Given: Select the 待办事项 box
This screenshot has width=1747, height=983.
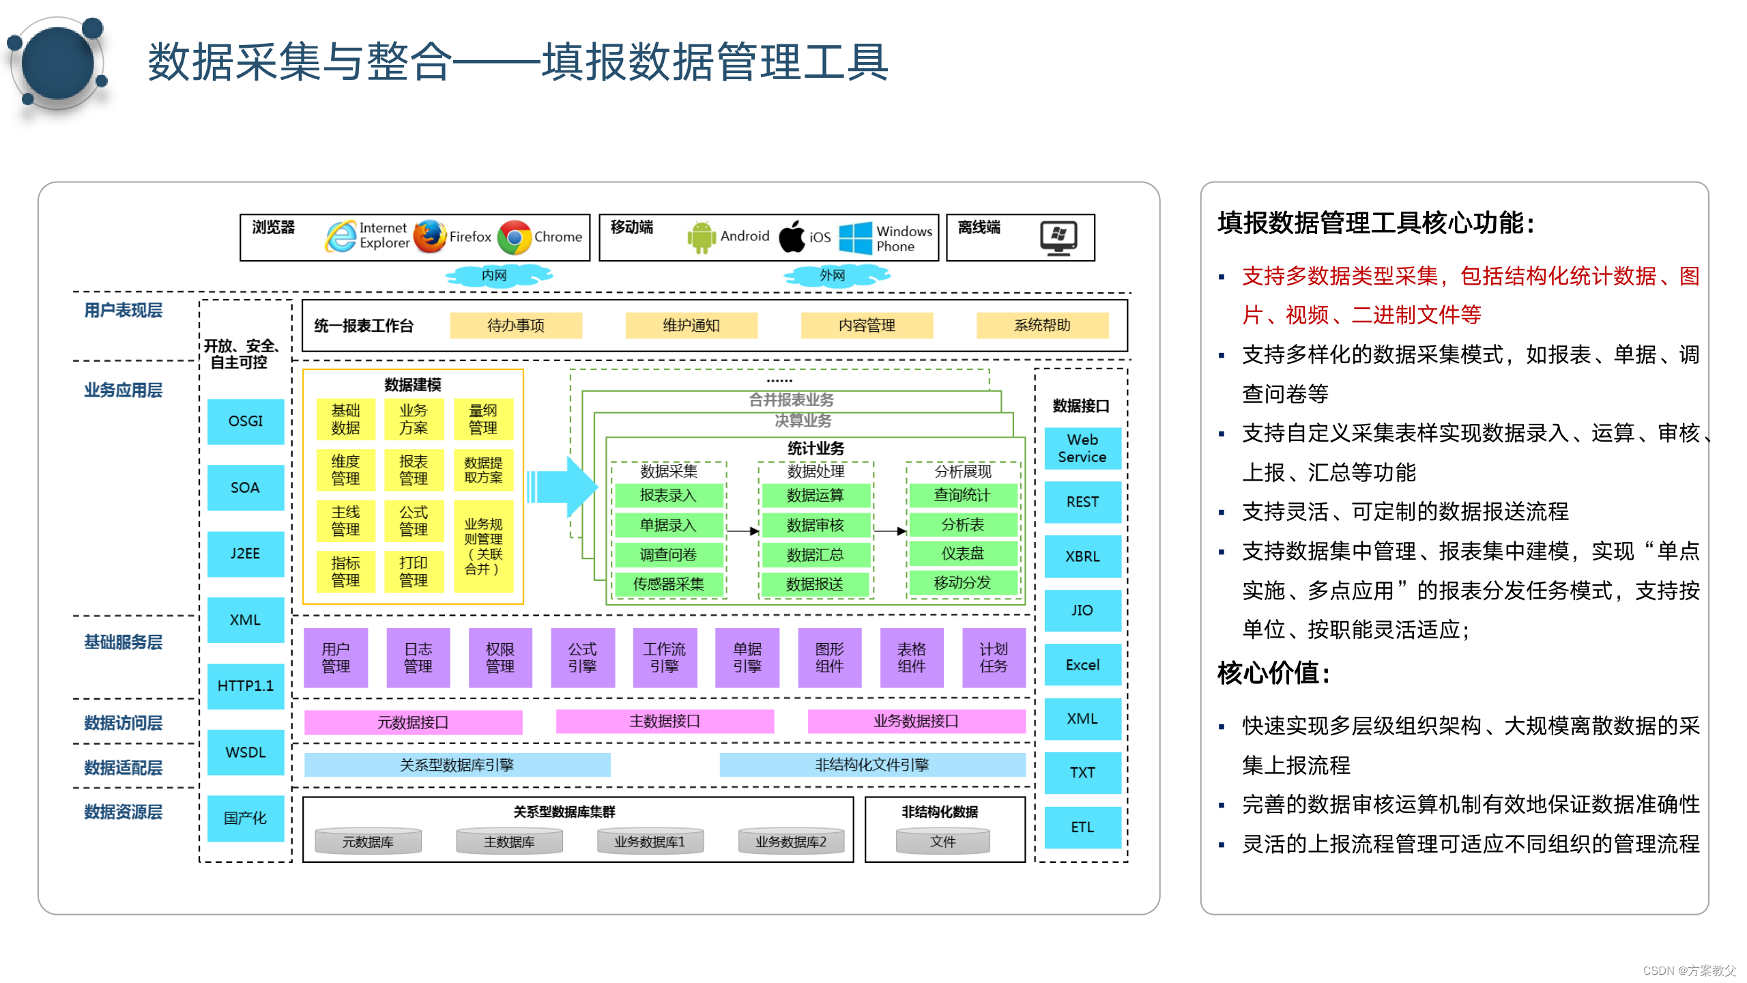Looking at the screenshot, I should pyautogui.click(x=516, y=325).
